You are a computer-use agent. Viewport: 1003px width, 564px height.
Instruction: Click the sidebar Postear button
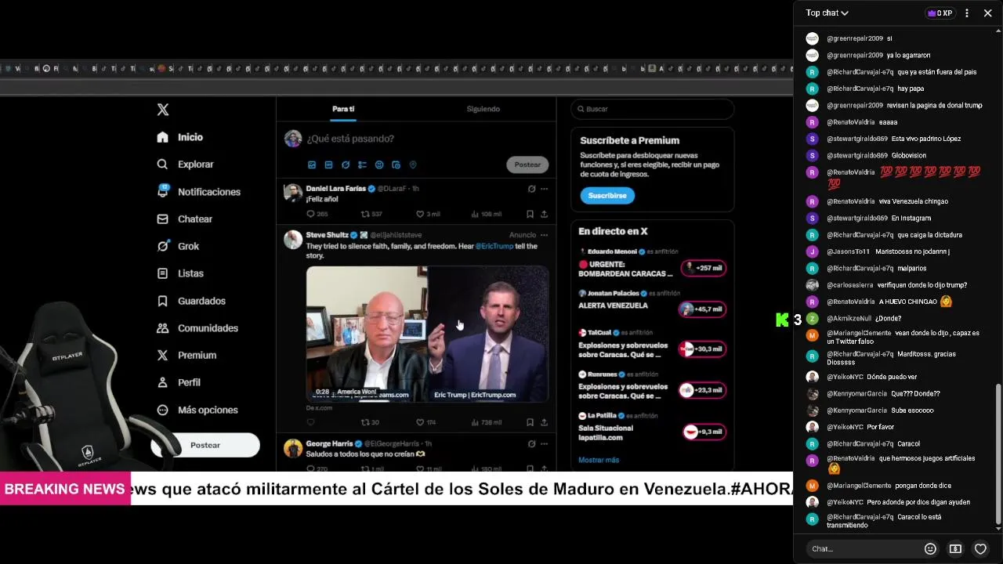[205, 445]
